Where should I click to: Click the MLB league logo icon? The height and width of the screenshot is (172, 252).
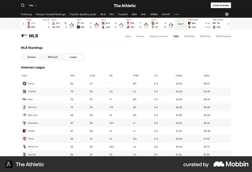click(24, 36)
